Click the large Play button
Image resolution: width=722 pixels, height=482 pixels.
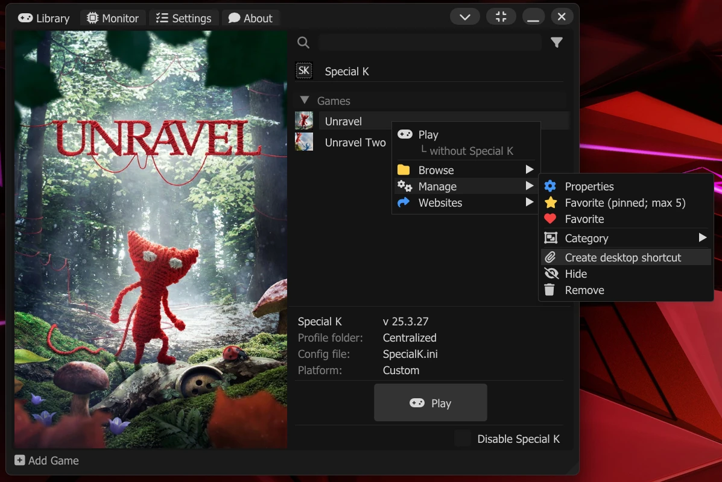coord(431,403)
